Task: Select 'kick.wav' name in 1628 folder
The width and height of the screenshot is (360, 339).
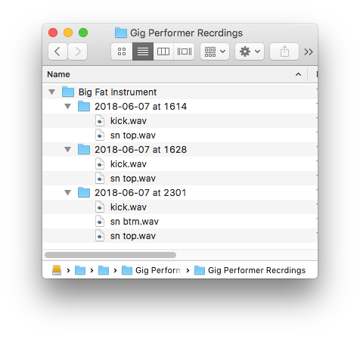Action: click(x=129, y=164)
